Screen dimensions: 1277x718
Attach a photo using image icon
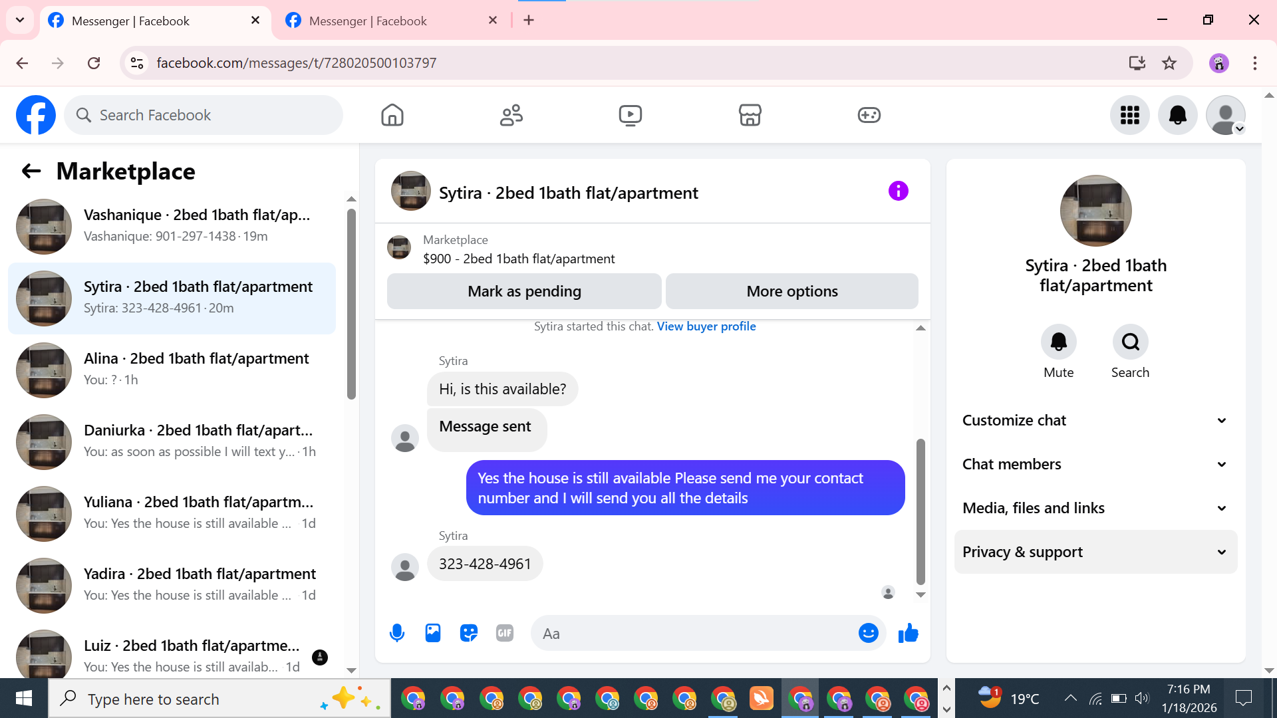433,633
